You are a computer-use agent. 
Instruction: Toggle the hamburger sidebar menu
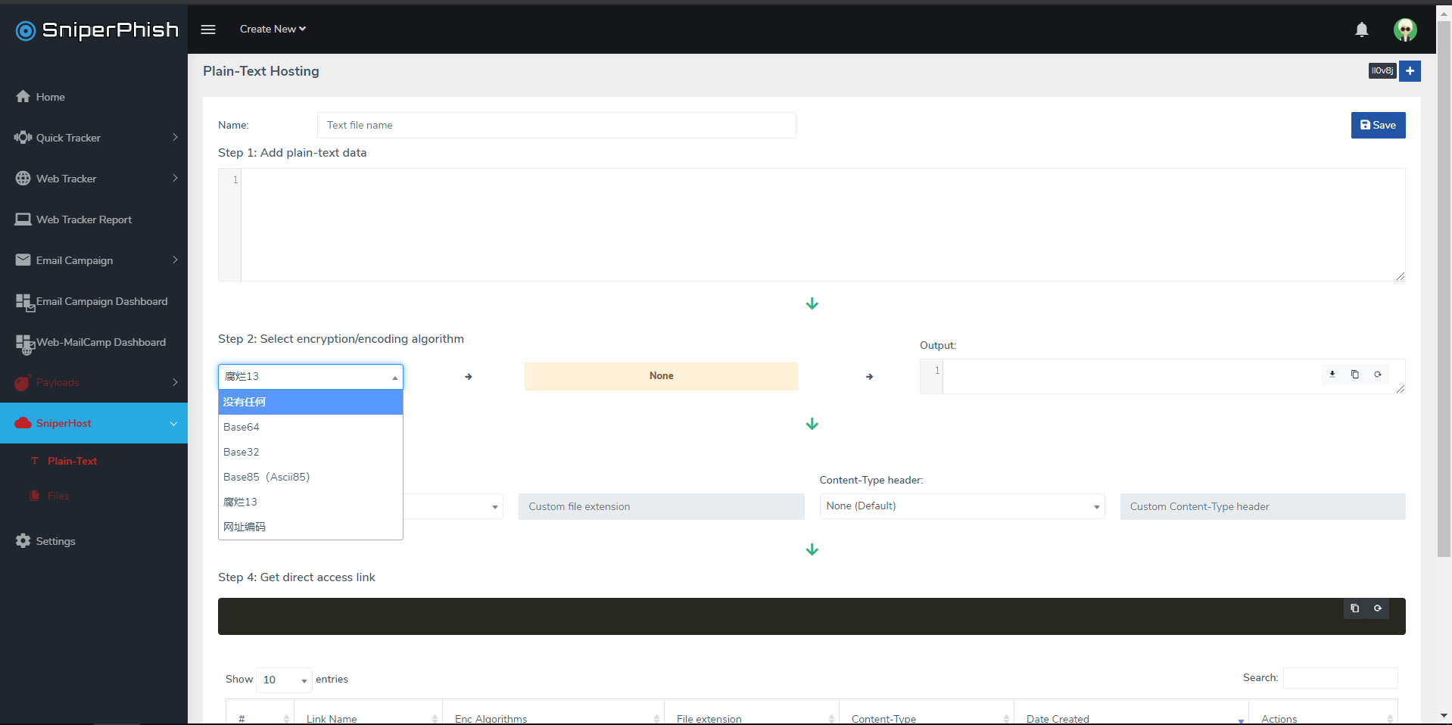(x=208, y=30)
